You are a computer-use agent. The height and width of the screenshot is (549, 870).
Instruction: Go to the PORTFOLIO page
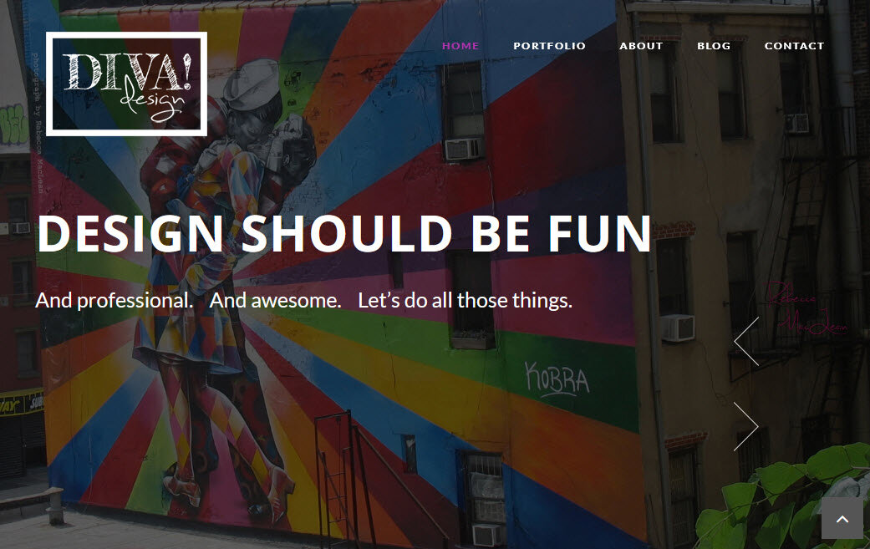click(x=549, y=46)
